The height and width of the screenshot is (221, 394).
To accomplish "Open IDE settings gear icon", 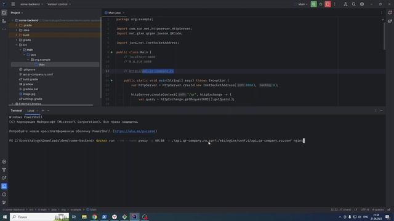I will [362, 4].
